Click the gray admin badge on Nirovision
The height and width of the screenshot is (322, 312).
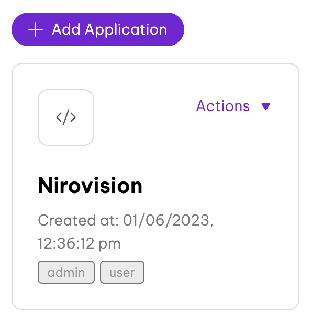tap(66, 272)
